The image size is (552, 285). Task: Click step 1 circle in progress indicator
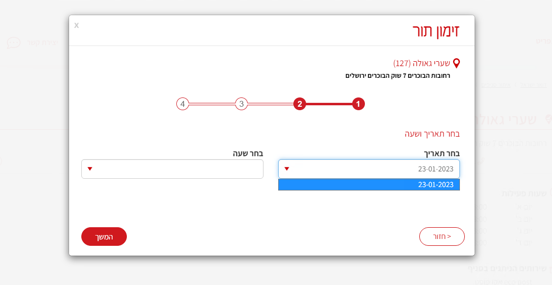359,104
